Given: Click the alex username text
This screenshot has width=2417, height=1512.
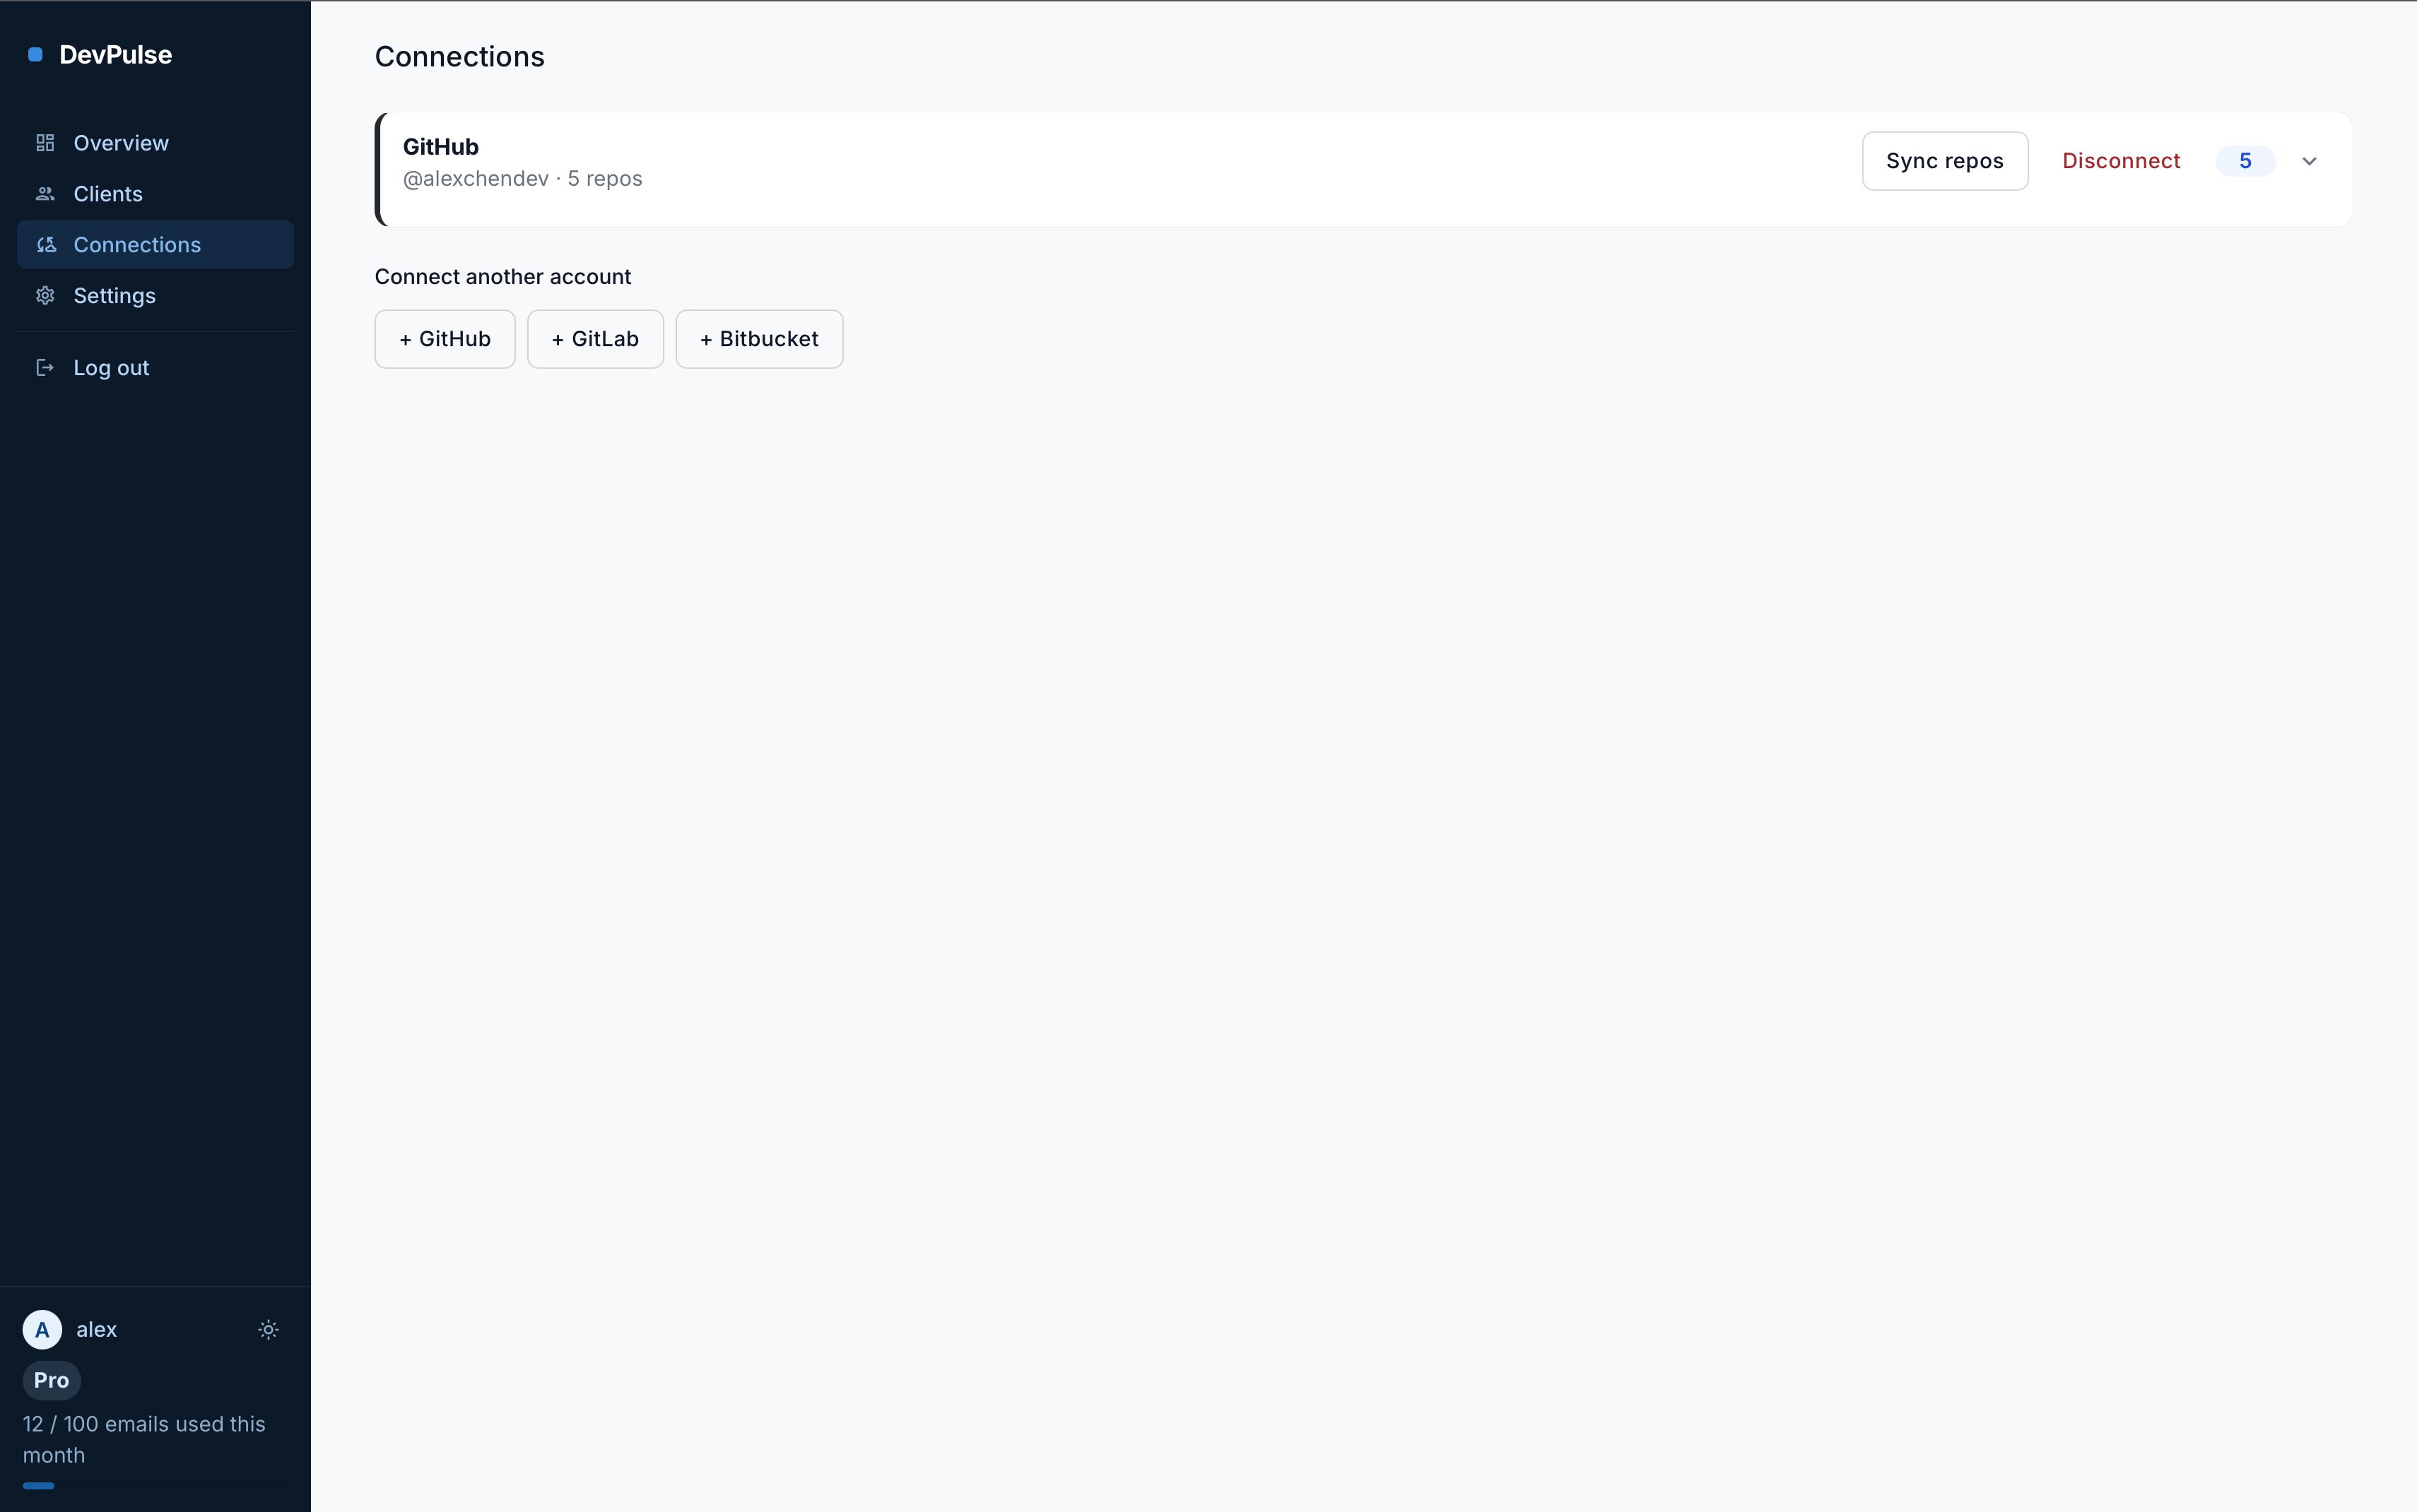Looking at the screenshot, I should point(96,1330).
